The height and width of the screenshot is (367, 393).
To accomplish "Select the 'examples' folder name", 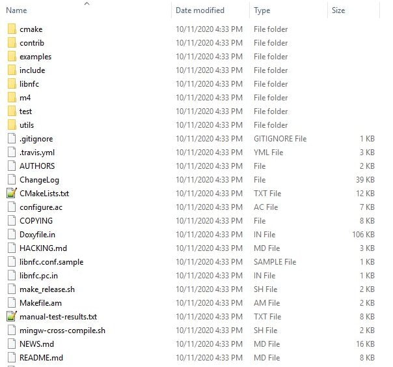I will (36, 57).
